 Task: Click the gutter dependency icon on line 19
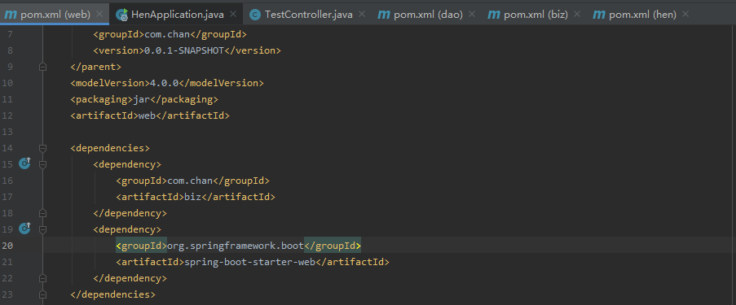[24, 229]
